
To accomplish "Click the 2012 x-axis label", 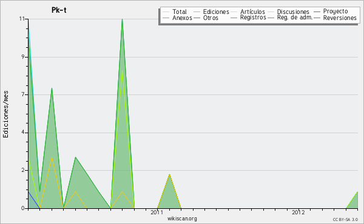I will (298, 212).
